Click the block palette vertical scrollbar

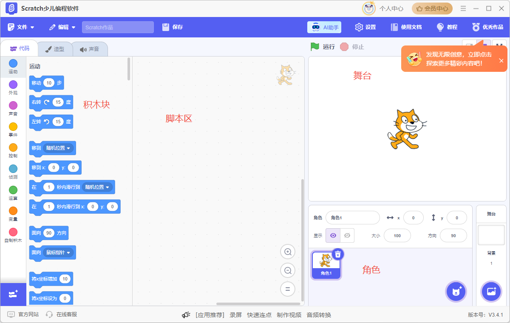click(x=129, y=69)
